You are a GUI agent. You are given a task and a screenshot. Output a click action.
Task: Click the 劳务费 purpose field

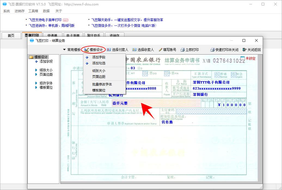167,122
